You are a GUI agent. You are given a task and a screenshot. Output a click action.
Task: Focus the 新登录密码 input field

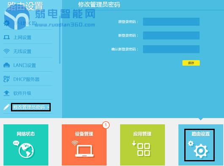[171, 36]
